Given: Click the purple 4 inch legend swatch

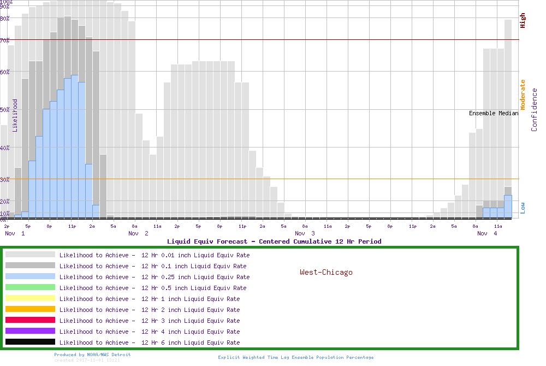Looking at the screenshot, I should [30, 331].
